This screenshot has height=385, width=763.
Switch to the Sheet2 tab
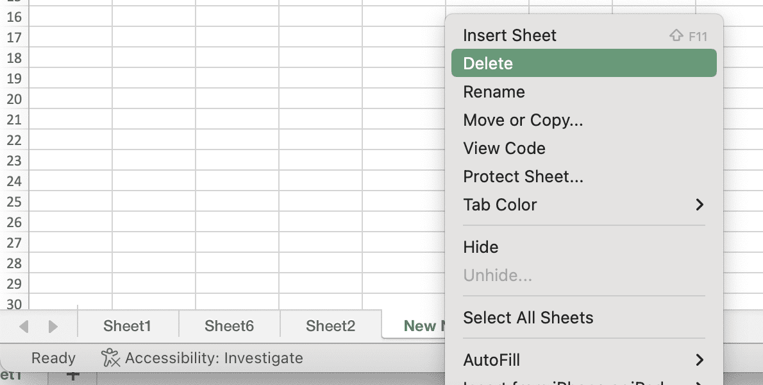[x=330, y=325]
